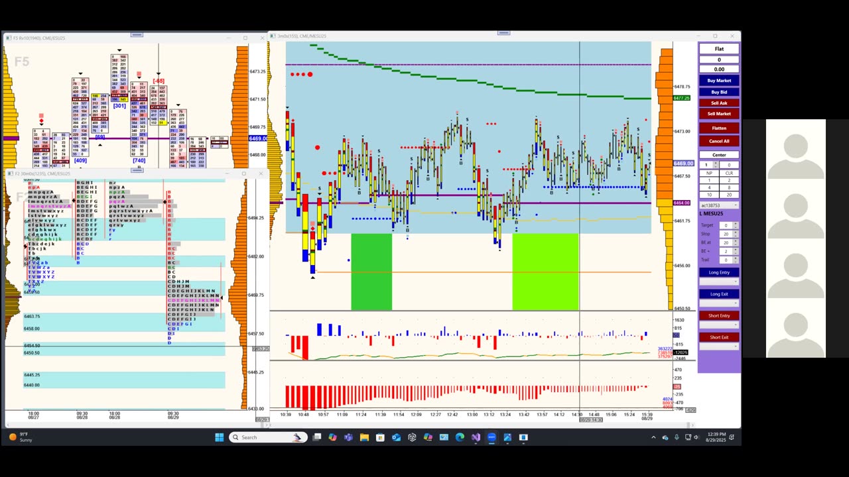Open the dropdown below Long Entry
This screenshot has width=849, height=477.
click(719, 282)
